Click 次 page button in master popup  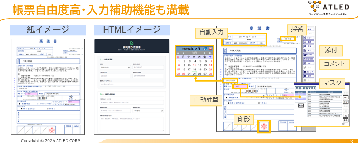click(x=346, y=115)
